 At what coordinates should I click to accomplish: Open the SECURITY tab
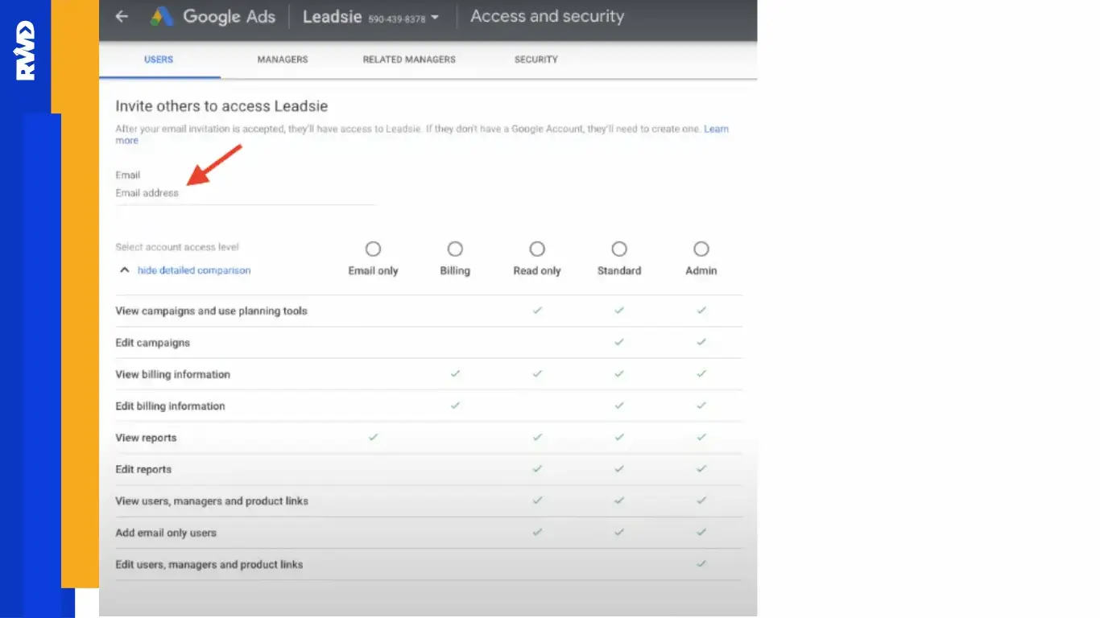(x=536, y=59)
